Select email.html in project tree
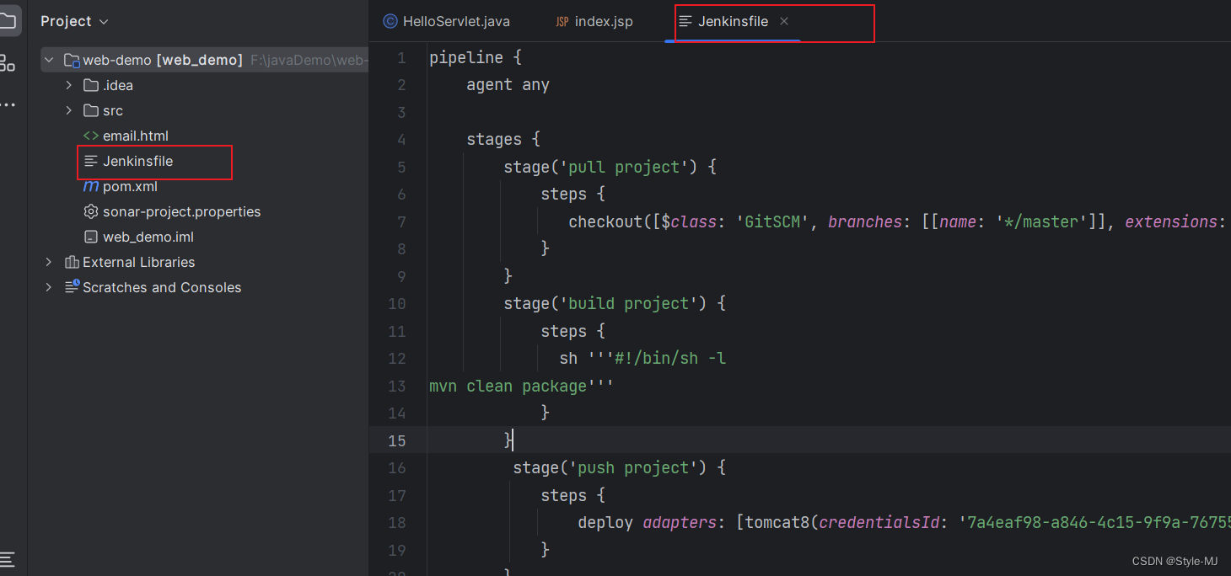 (x=135, y=136)
